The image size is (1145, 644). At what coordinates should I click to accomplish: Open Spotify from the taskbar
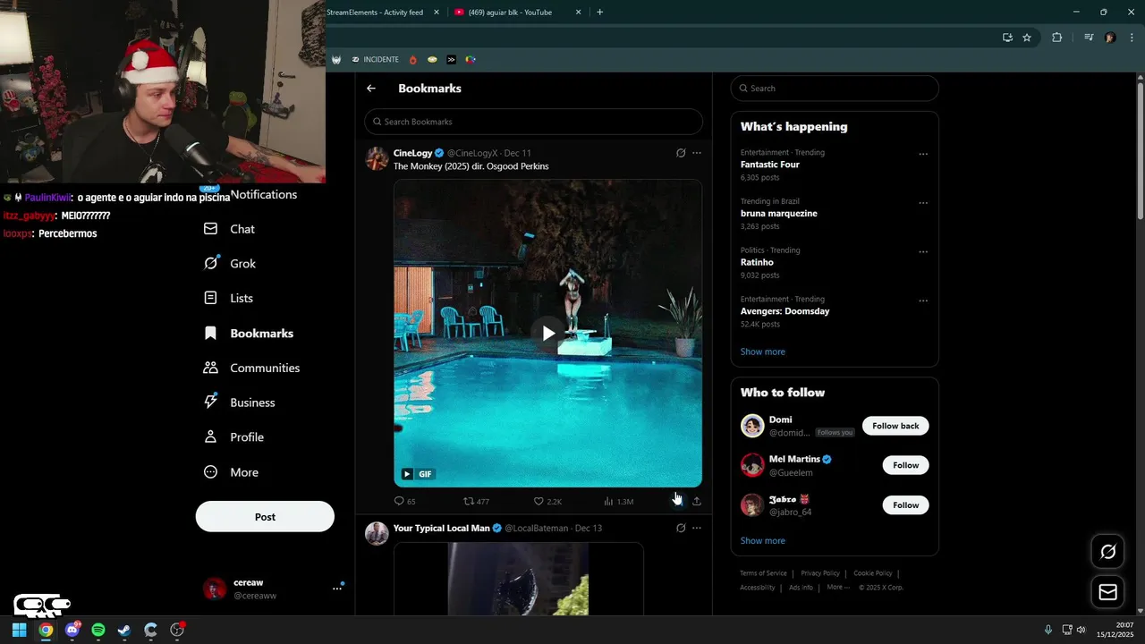[x=98, y=630]
